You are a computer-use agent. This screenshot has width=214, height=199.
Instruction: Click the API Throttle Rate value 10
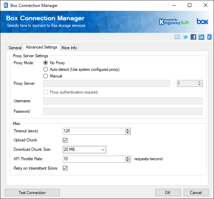94,159
